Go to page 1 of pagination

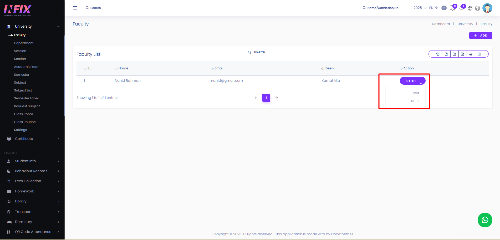click(x=266, y=98)
